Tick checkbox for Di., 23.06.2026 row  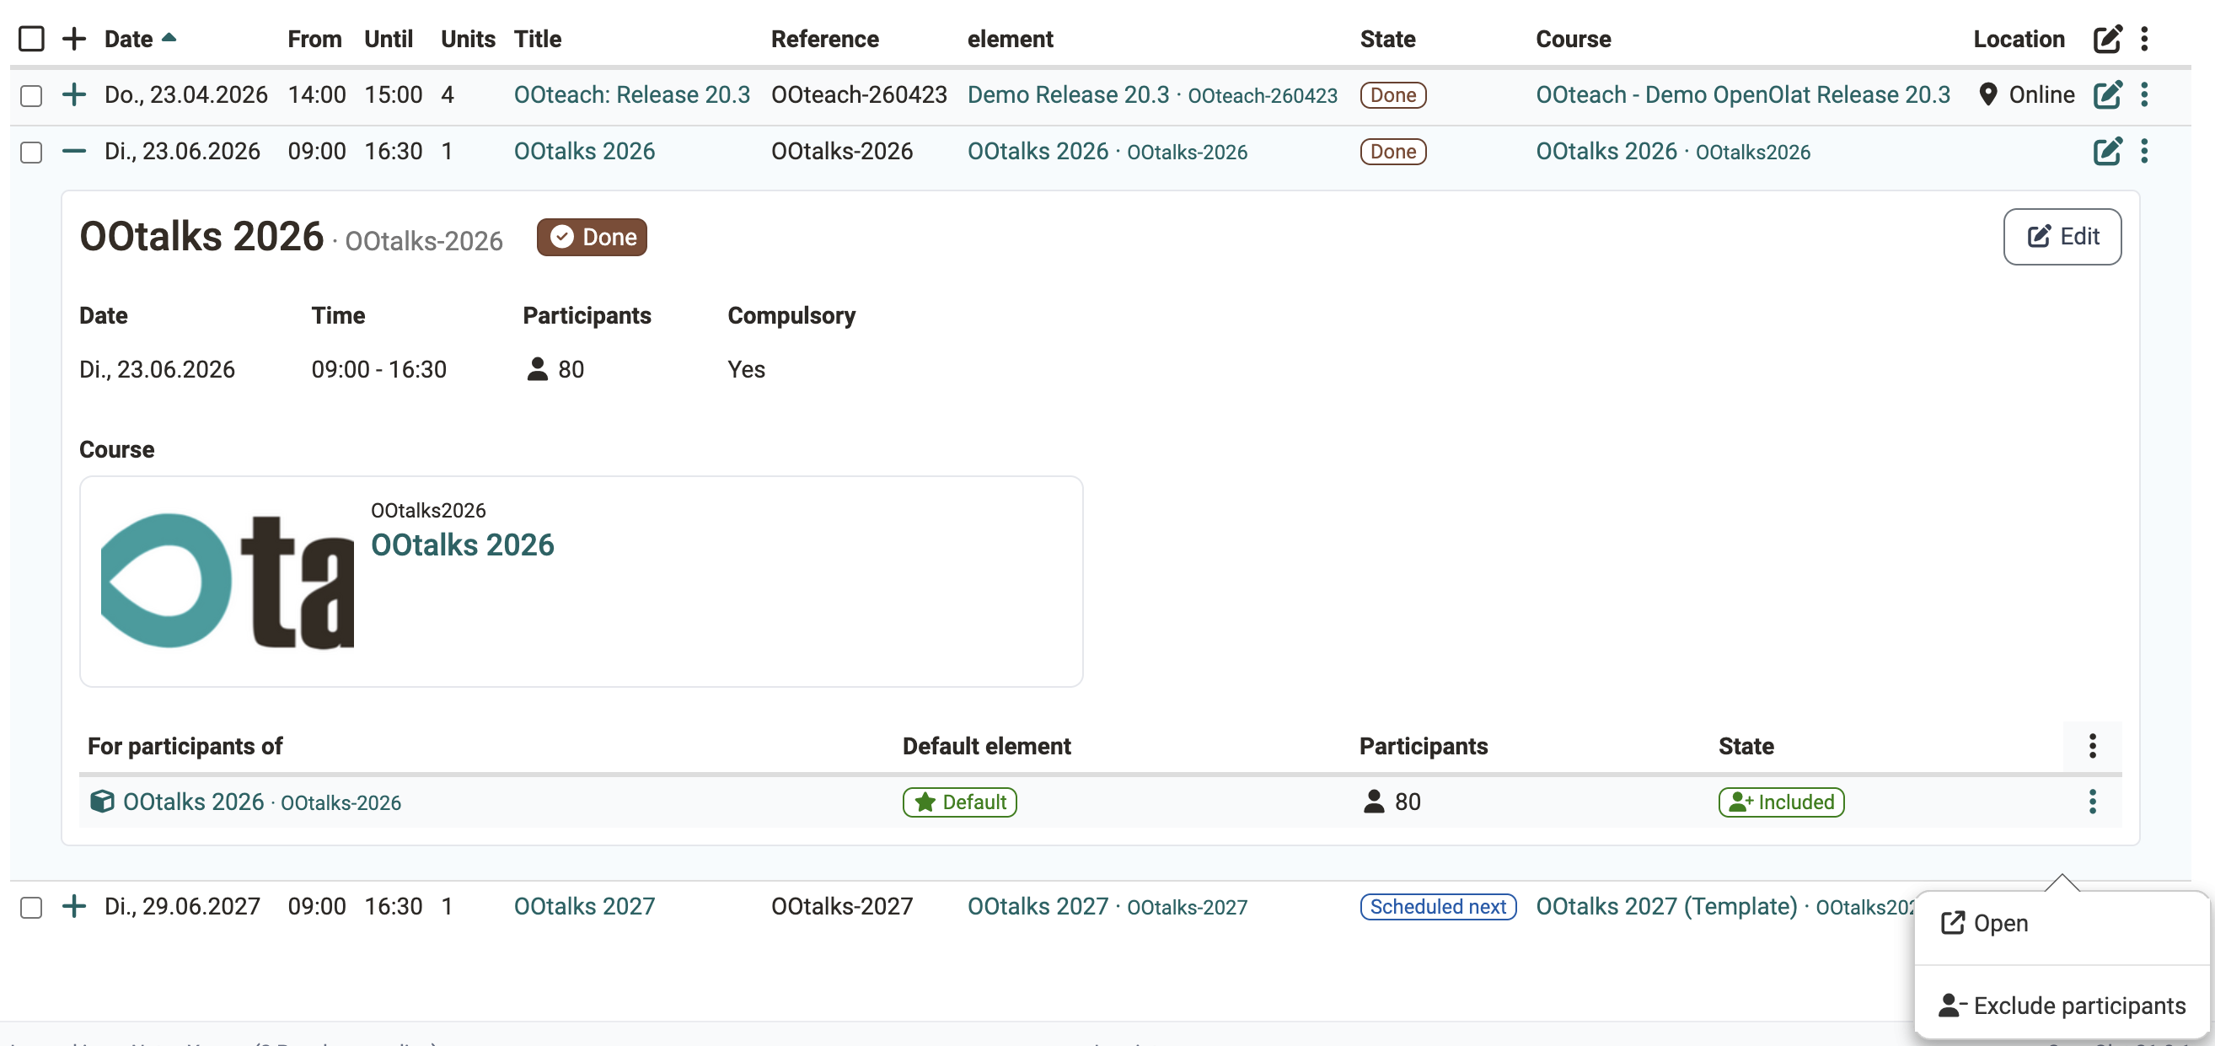(x=31, y=153)
